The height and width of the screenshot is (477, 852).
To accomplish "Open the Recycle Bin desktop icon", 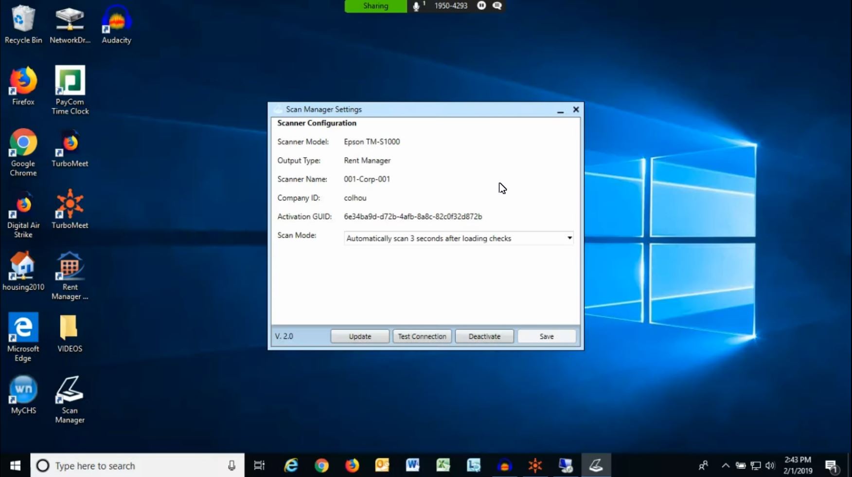I will click(x=23, y=24).
